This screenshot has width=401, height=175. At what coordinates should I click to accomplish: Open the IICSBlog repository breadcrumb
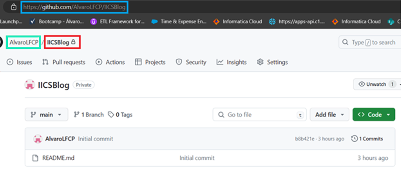point(58,42)
